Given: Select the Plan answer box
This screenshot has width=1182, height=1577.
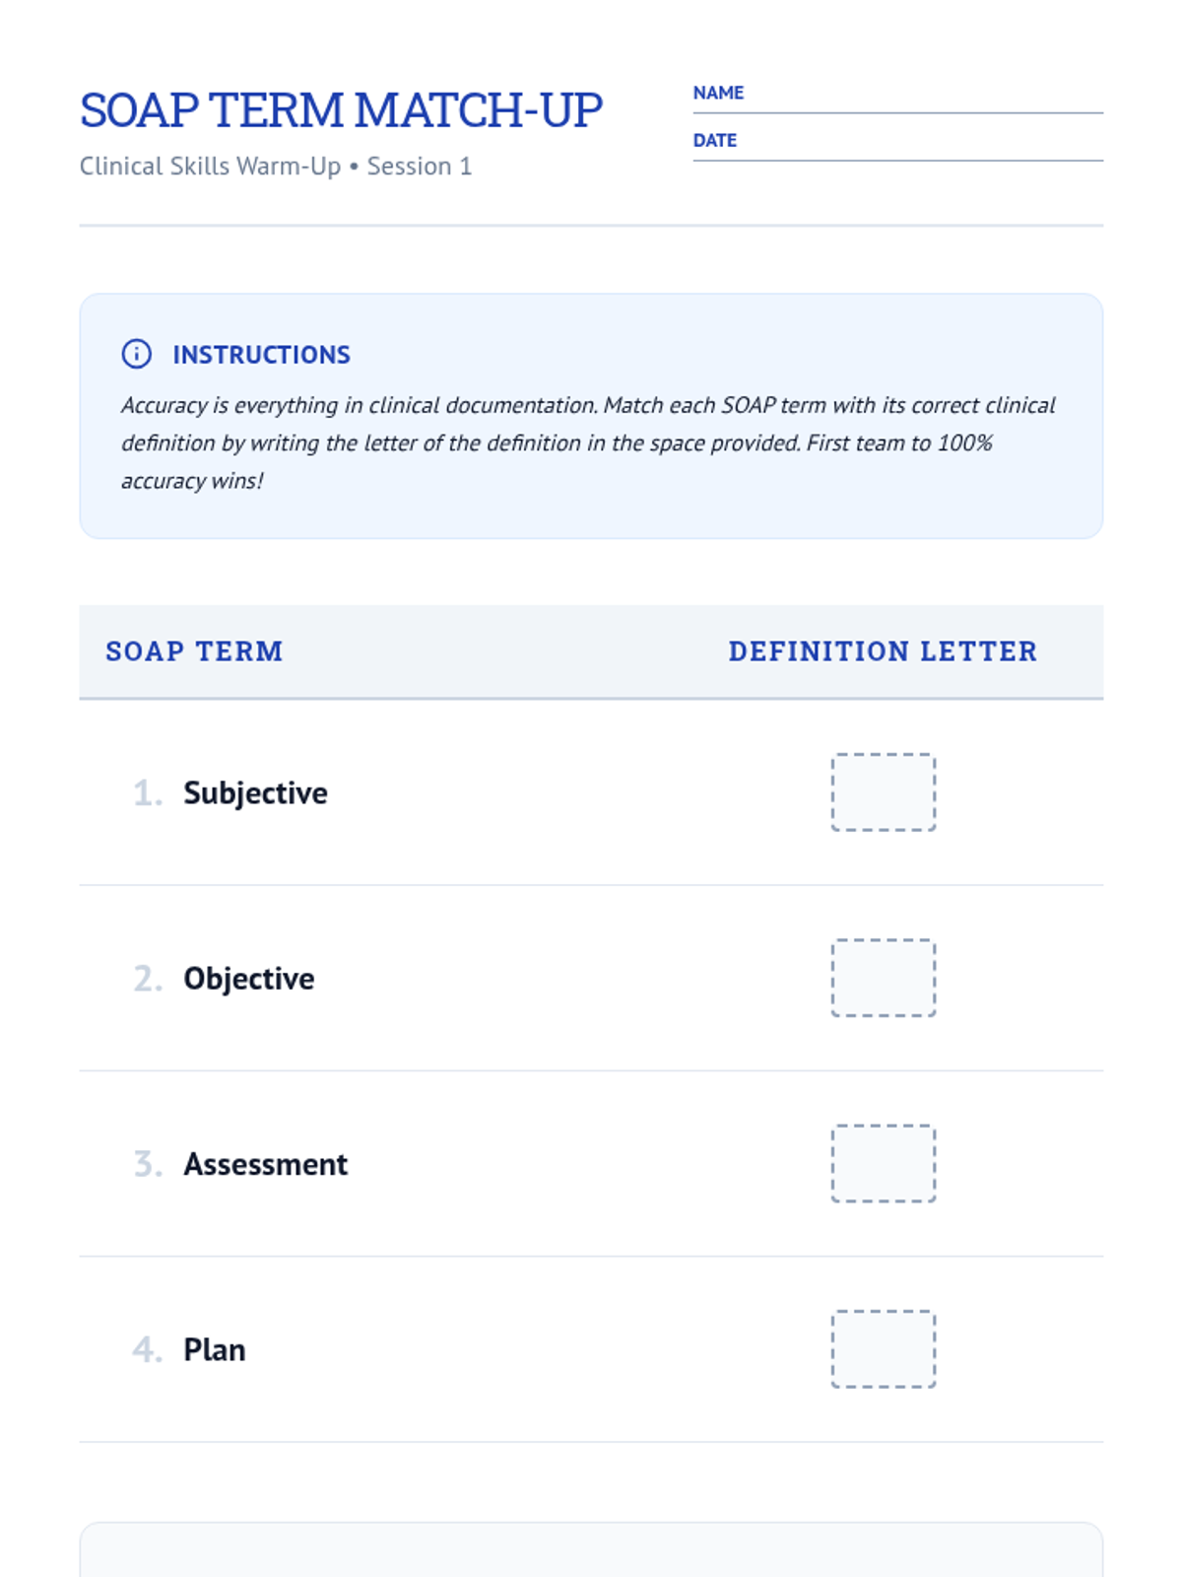Looking at the screenshot, I should click(x=883, y=1348).
